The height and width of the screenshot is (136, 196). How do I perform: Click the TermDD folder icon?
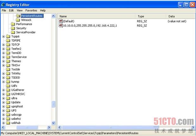coord(8,53)
